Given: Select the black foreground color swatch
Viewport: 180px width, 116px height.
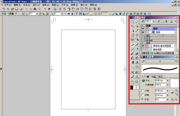Looking at the screenshot, I should tap(132, 87).
